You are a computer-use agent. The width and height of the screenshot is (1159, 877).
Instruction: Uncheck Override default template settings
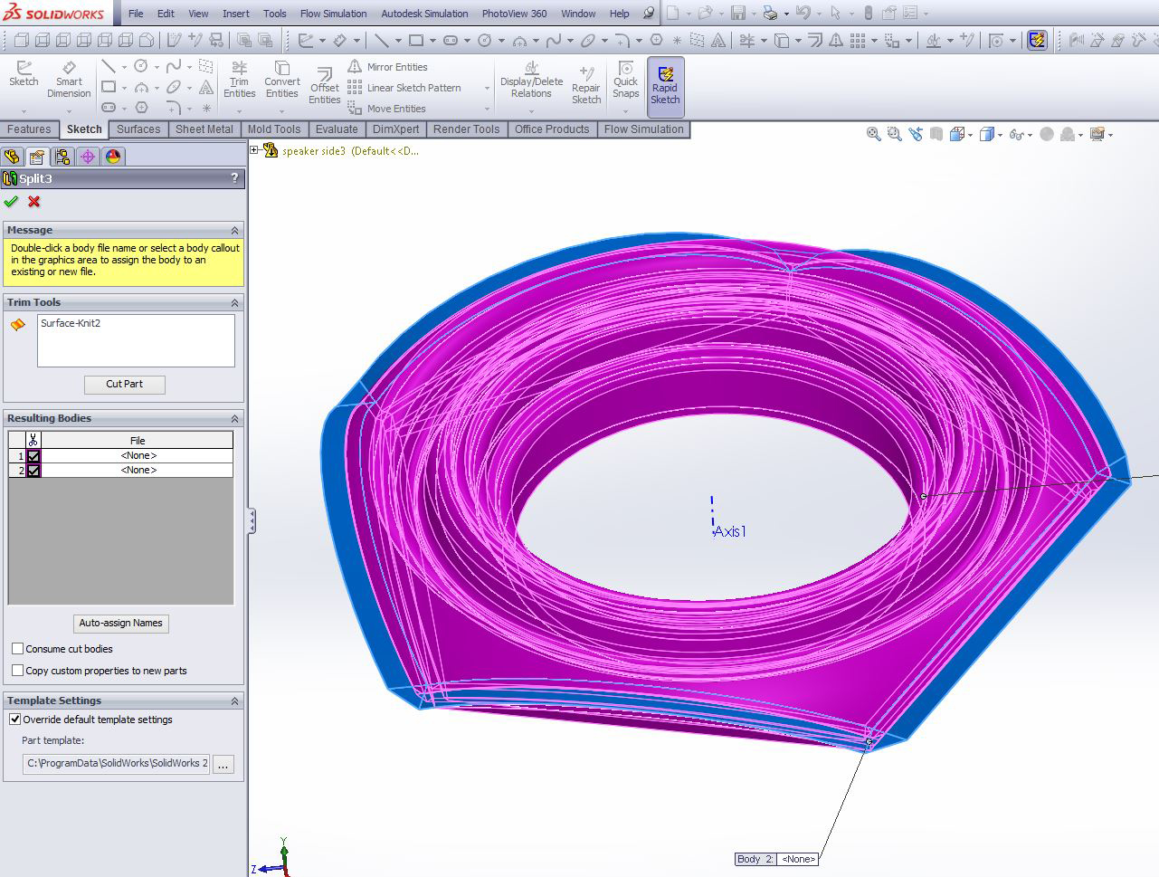click(14, 720)
